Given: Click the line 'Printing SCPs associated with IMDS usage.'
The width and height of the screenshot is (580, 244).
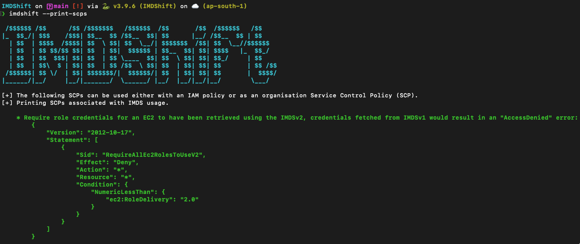Looking at the screenshot, I should (x=85, y=103).
